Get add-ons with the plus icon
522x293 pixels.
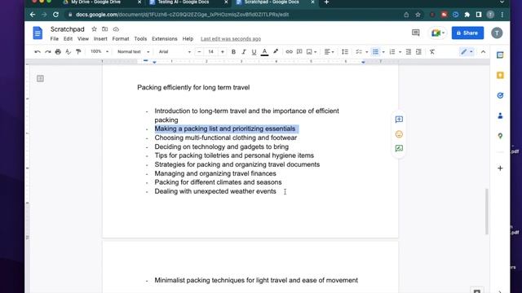click(500, 168)
